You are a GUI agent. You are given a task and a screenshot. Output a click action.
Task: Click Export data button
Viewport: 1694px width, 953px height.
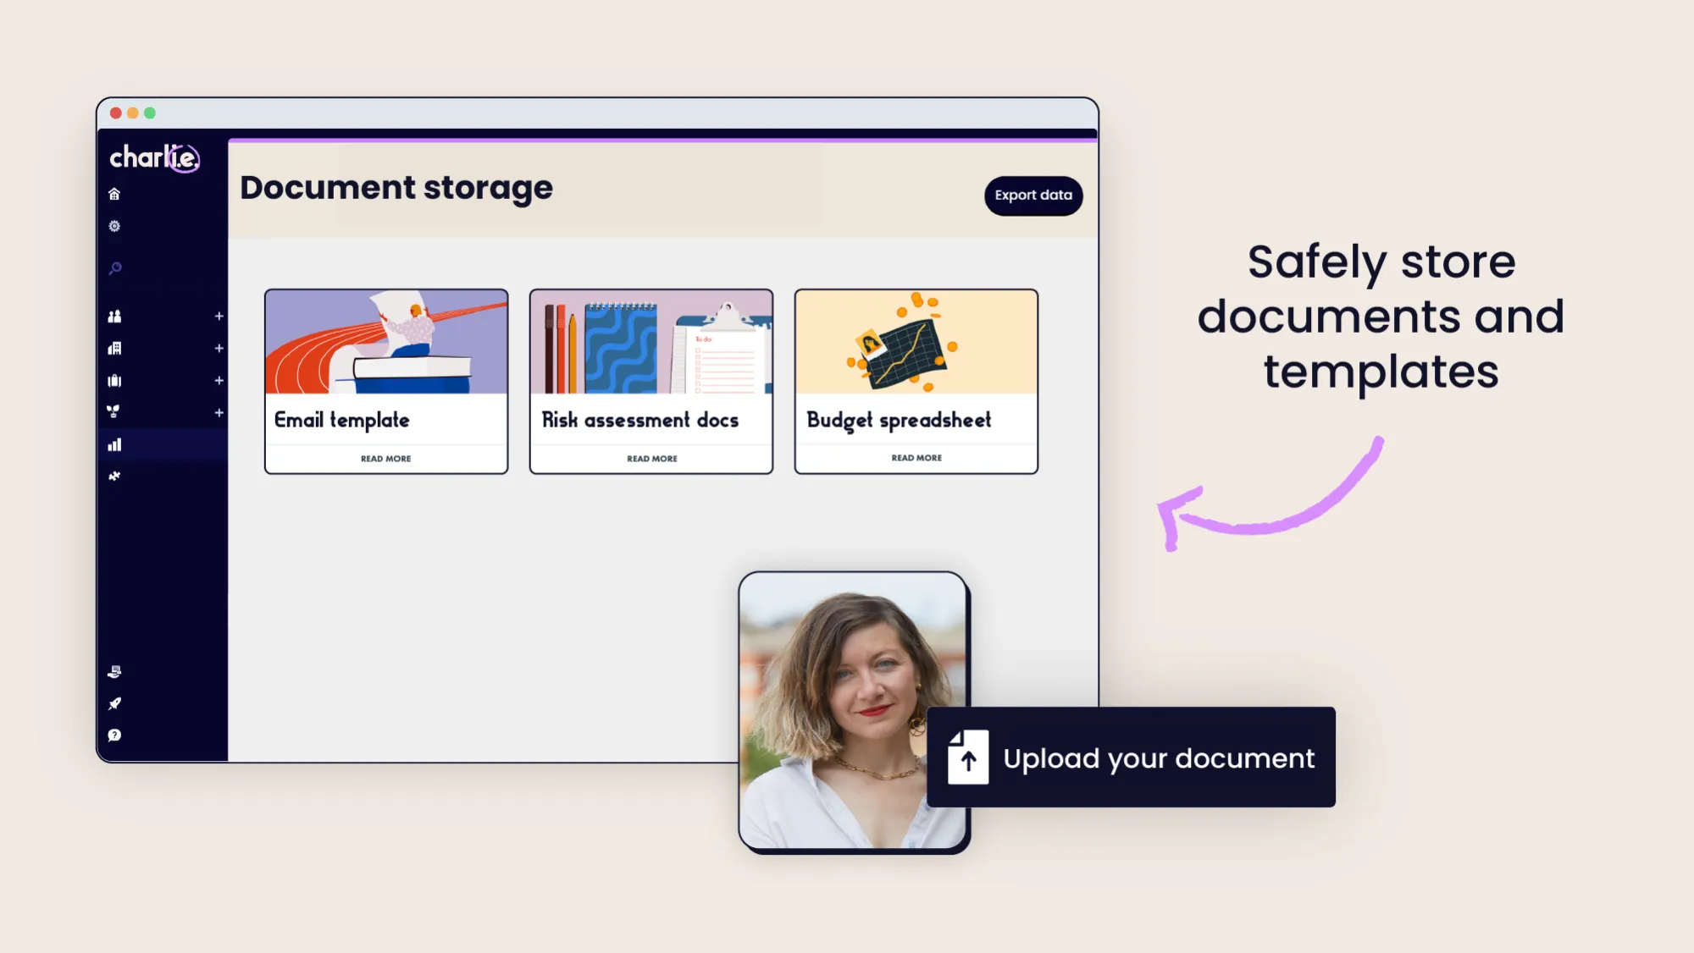click(1033, 196)
